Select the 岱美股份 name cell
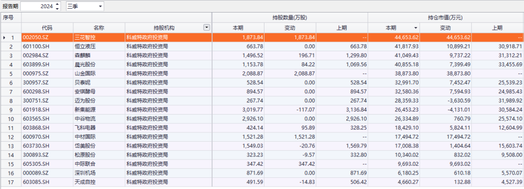Screen dimensions: 524x189 (x=99, y=146)
